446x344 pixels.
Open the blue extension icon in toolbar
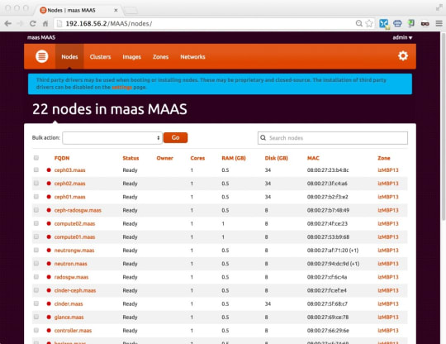384,23
